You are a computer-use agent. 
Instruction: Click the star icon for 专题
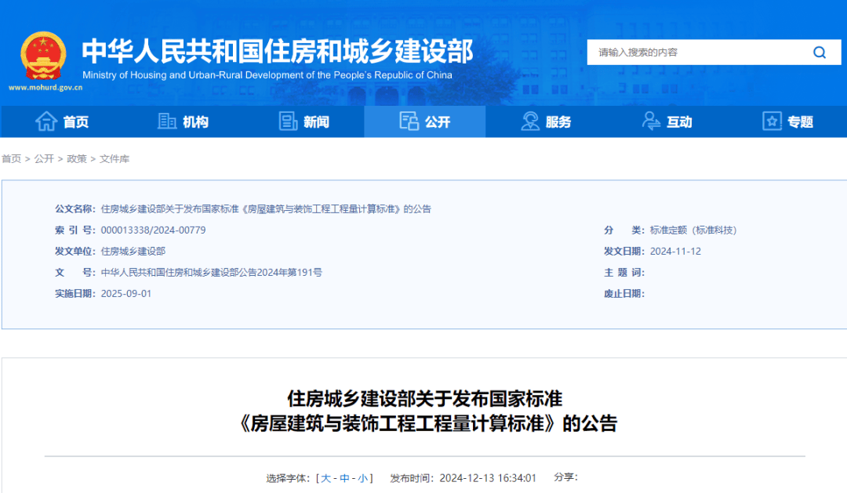772,121
